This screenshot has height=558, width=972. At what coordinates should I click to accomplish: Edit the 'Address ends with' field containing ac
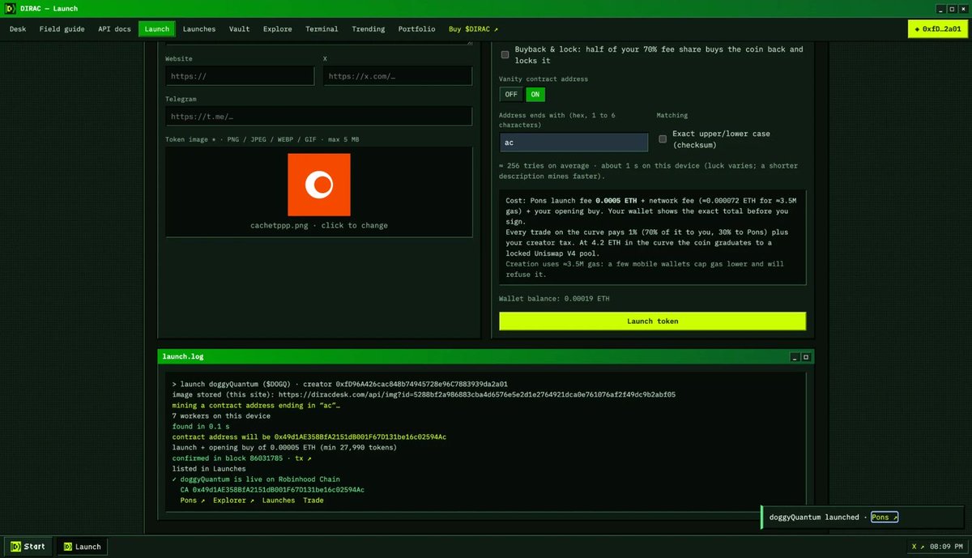pos(573,143)
